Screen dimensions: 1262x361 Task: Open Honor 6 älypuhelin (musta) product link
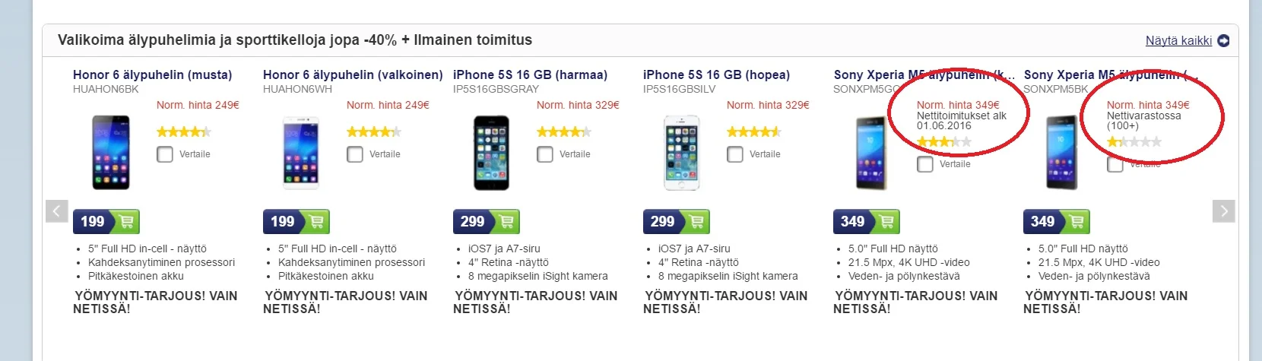click(152, 74)
